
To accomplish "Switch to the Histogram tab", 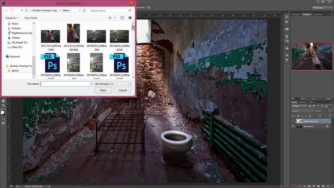I will [x=296, y=14].
